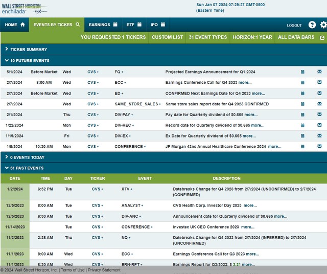The width and height of the screenshot is (327, 274).
Task: Click You Requested 1 Tickers filter
Action: 113,37
